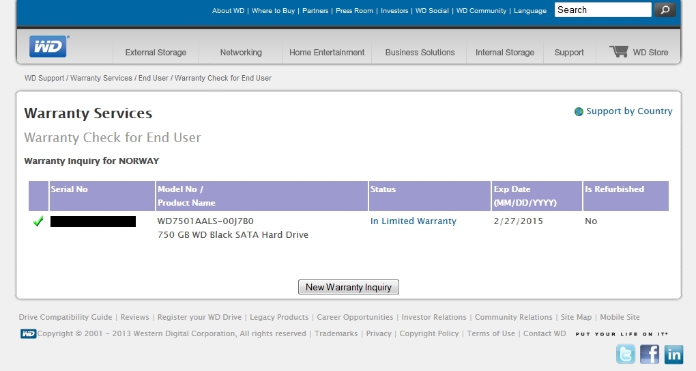Click the Is Refurbished column header
The width and height of the screenshot is (696, 371).
[626, 196]
